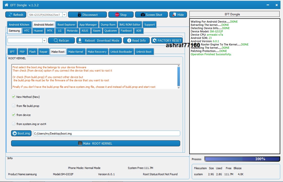Viewport: 283px width, 182px height.
Task: Click the instructions scrollbar up arrow
Action: point(179,66)
